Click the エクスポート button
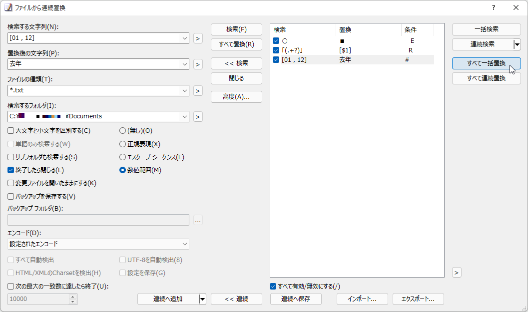Image resolution: width=528 pixels, height=312 pixels. pos(418,299)
